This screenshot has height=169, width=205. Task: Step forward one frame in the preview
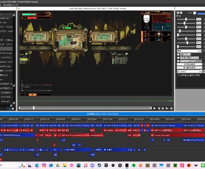tap(163, 109)
